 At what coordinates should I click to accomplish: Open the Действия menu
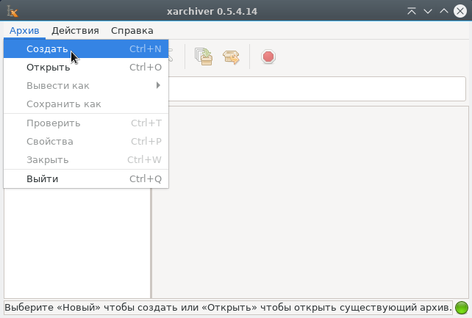click(76, 30)
